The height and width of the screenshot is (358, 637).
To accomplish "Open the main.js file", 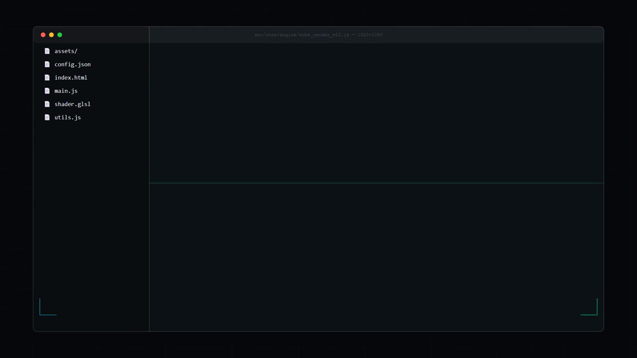I will (x=66, y=91).
